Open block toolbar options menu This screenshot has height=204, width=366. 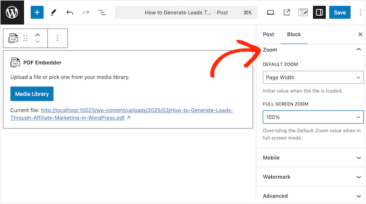(58, 38)
